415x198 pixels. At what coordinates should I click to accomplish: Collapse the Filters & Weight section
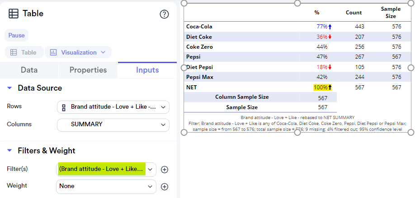10,151
